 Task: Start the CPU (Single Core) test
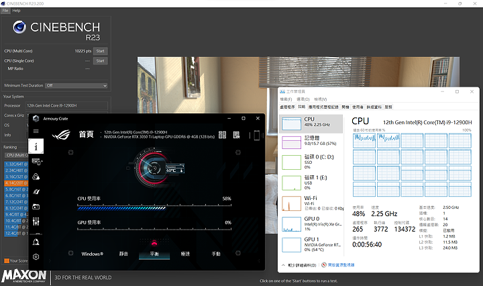tap(100, 60)
